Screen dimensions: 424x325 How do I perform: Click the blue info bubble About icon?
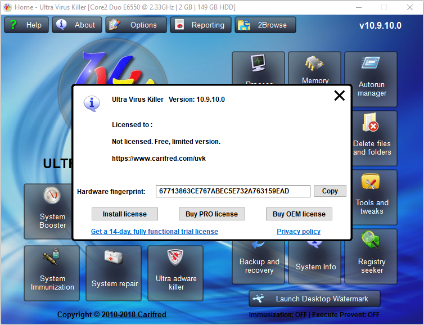61,25
